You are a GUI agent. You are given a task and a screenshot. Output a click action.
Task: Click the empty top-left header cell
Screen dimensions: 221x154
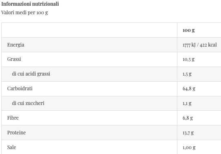tap(89, 30)
